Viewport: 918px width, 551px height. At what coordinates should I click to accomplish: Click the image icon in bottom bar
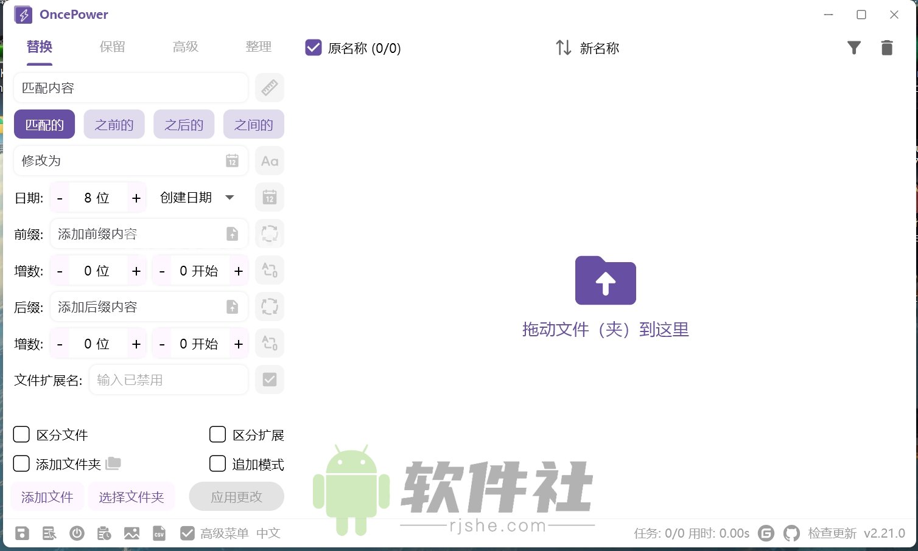[131, 533]
